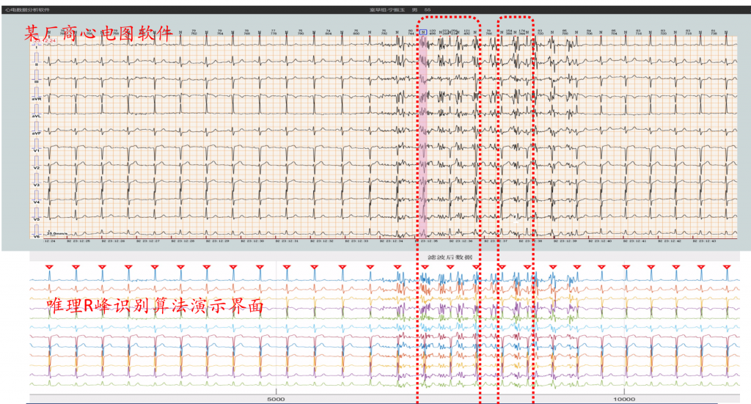The image size is (751, 404).
Task: Click the 滤波后数据 chart title
Action: (x=450, y=257)
